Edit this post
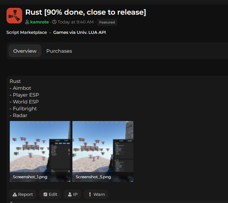The height and width of the screenshot is (203, 228). click(50, 194)
